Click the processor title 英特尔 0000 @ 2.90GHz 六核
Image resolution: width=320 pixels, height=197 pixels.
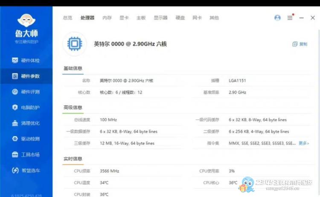[x=131, y=44]
